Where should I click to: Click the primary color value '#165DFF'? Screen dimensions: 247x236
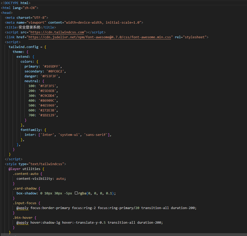pyautogui.click(x=51, y=67)
